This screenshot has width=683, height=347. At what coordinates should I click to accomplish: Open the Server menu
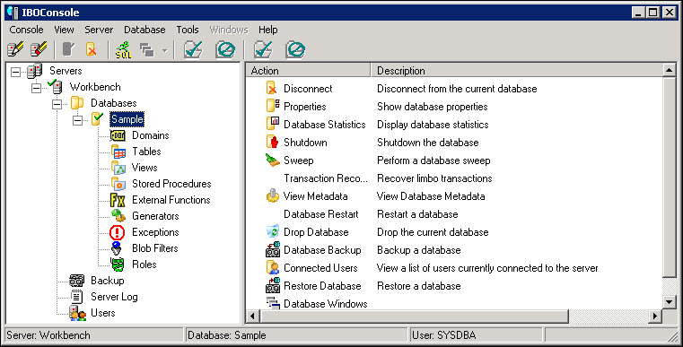tap(99, 30)
